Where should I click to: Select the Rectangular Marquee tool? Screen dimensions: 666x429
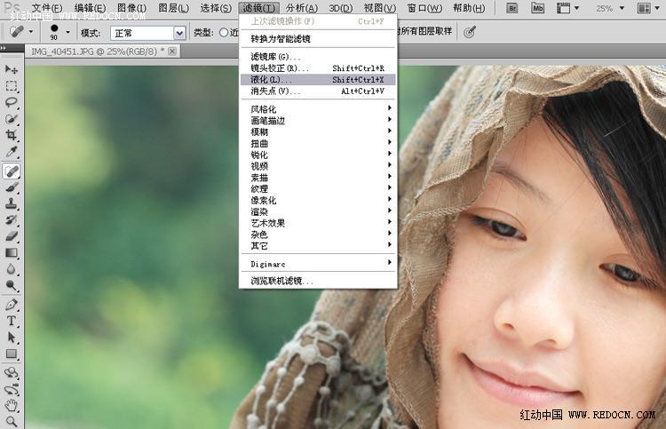click(12, 86)
